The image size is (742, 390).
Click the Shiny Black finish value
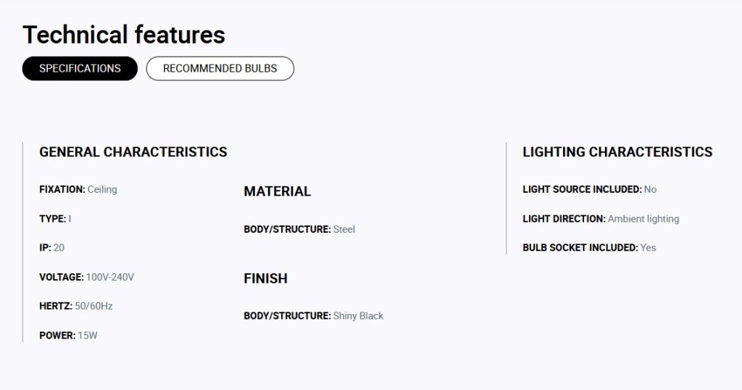[x=358, y=316]
